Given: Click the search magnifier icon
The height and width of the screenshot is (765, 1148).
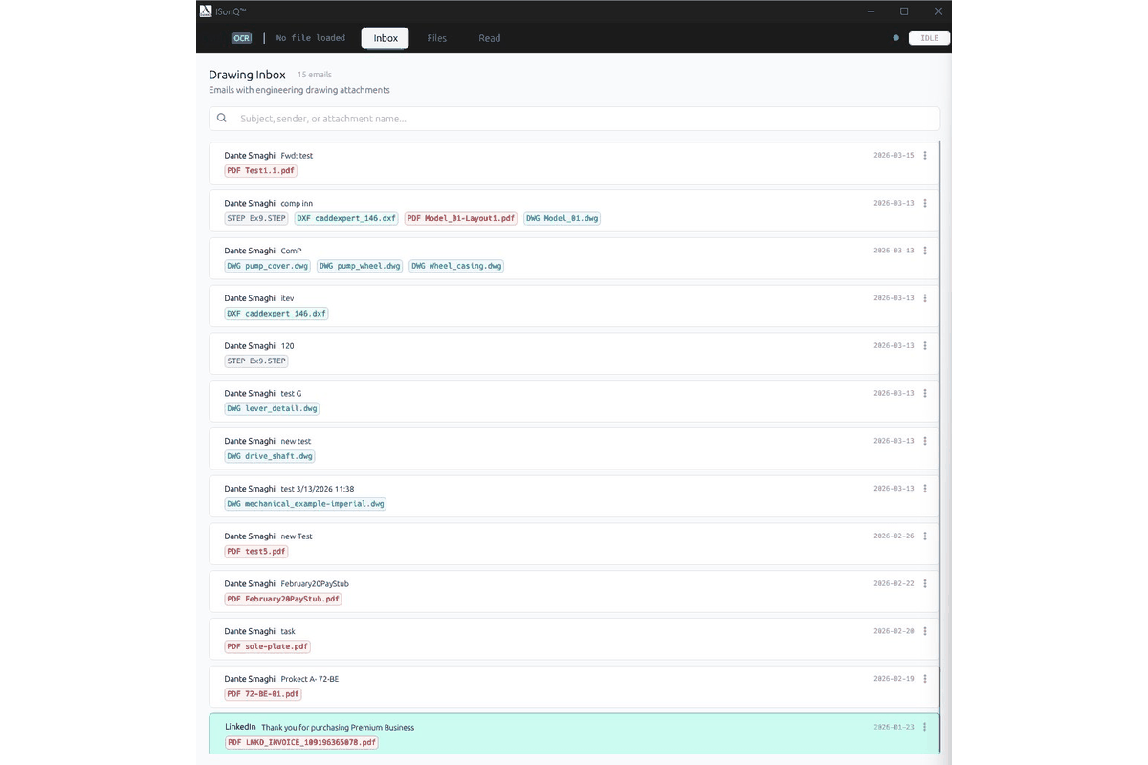Looking at the screenshot, I should 221,118.
